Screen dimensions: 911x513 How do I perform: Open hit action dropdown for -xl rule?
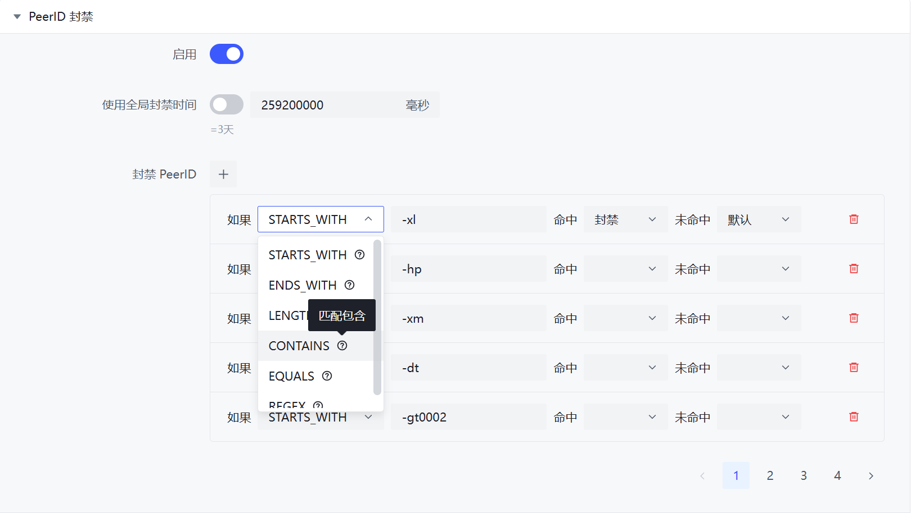pos(625,219)
